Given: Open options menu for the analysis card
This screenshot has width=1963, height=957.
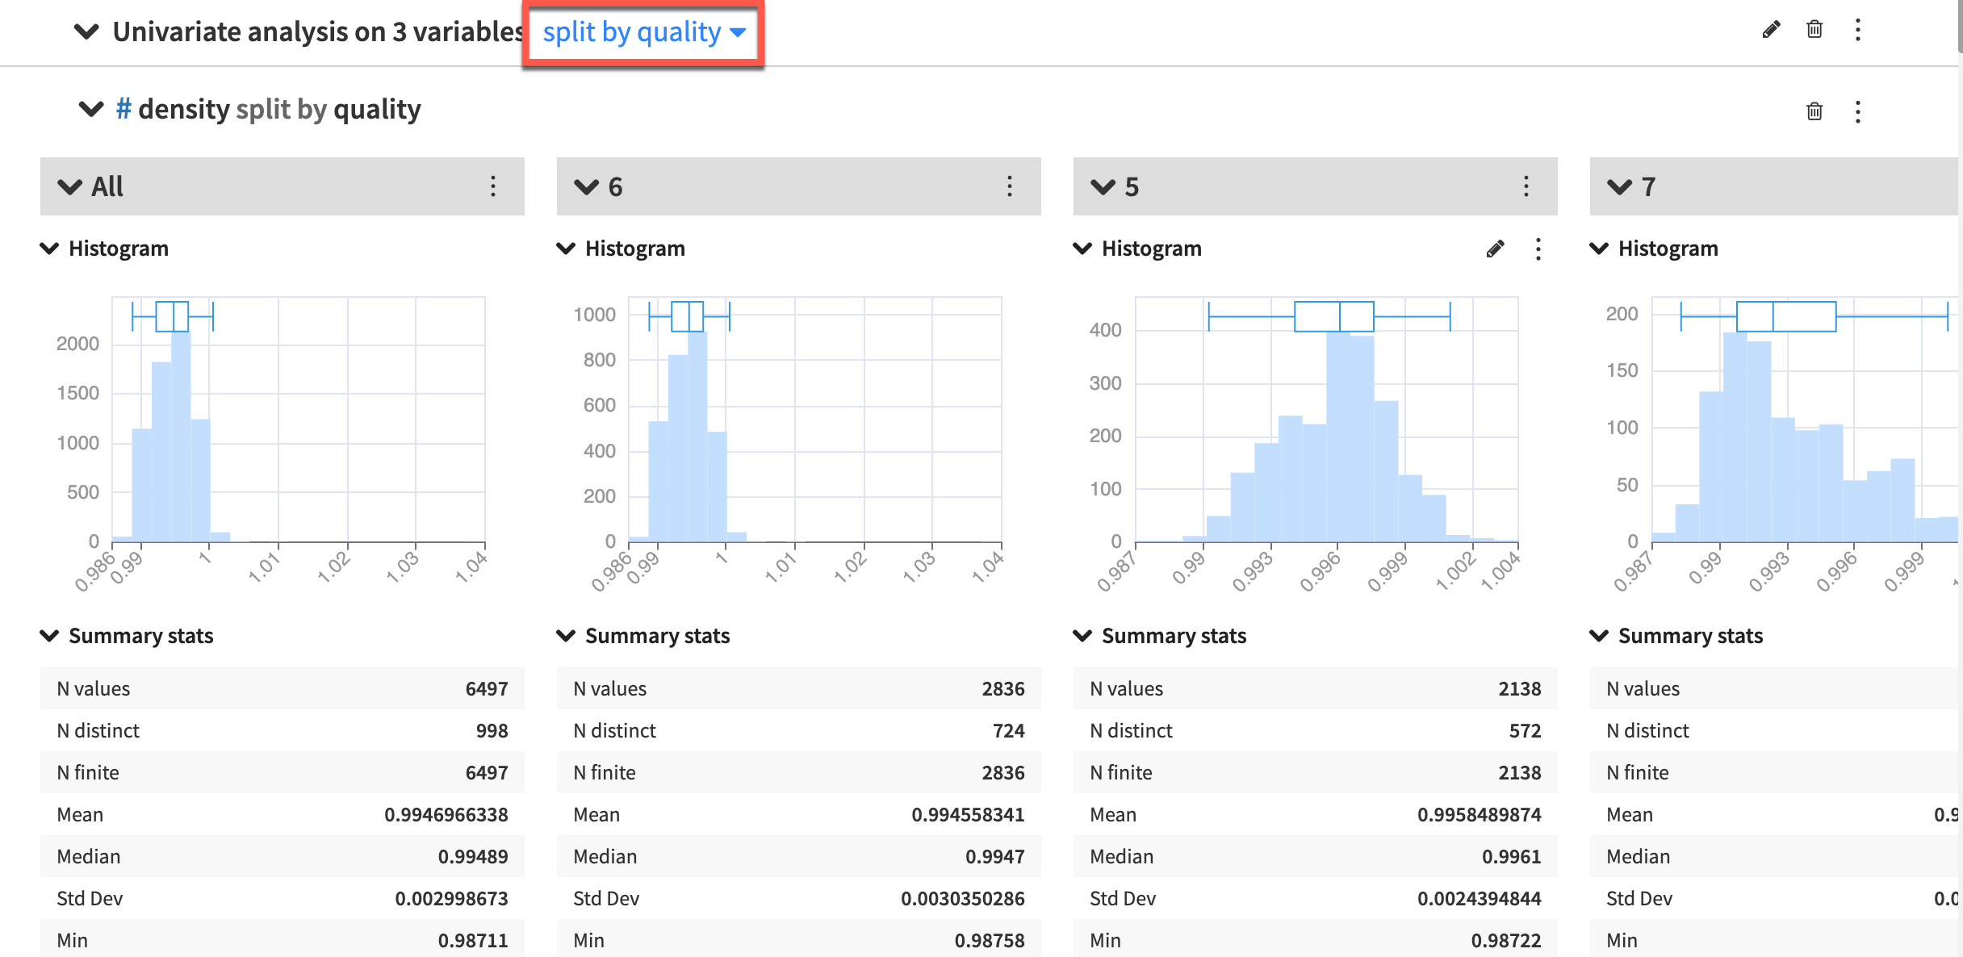Looking at the screenshot, I should [1857, 30].
